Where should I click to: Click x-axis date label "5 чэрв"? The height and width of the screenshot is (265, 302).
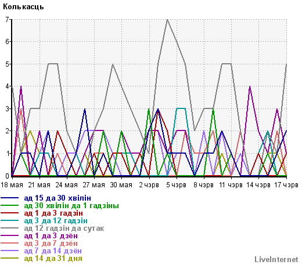coord(176,185)
